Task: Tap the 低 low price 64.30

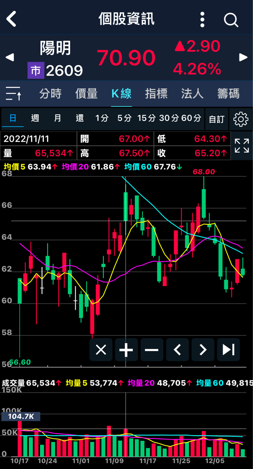Action: 192,139
